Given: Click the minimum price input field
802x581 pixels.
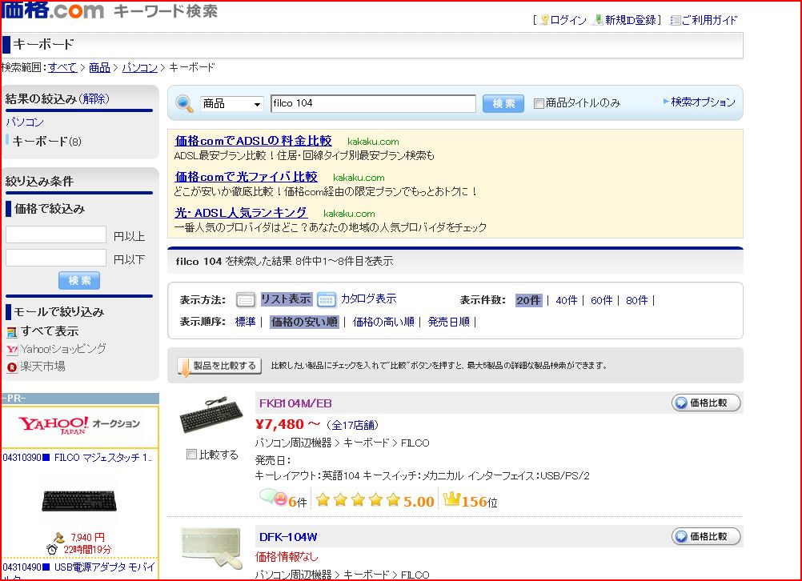Looking at the screenshot, I should click(56, 235).
